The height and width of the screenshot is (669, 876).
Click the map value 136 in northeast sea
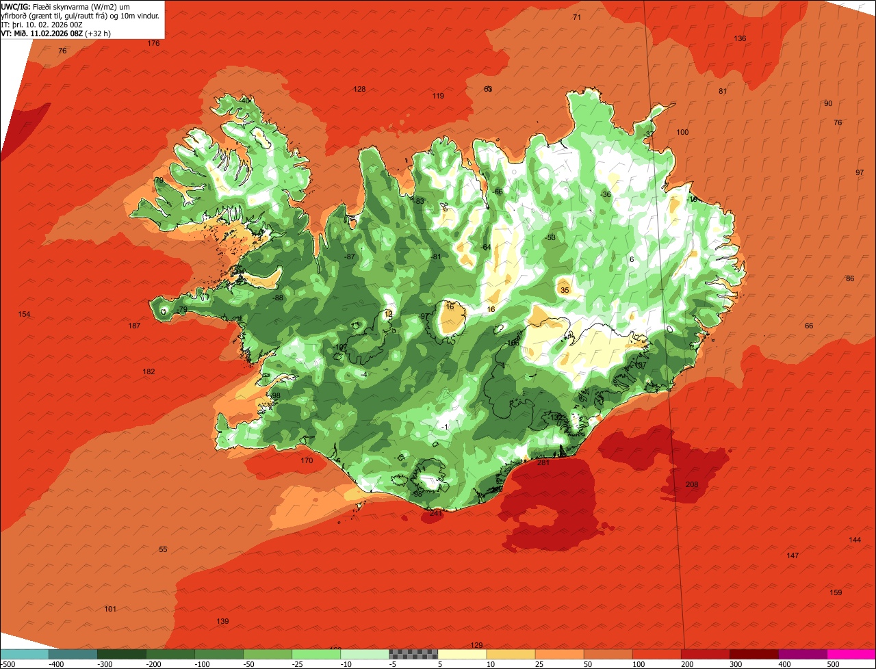click(x=740, y=38)
